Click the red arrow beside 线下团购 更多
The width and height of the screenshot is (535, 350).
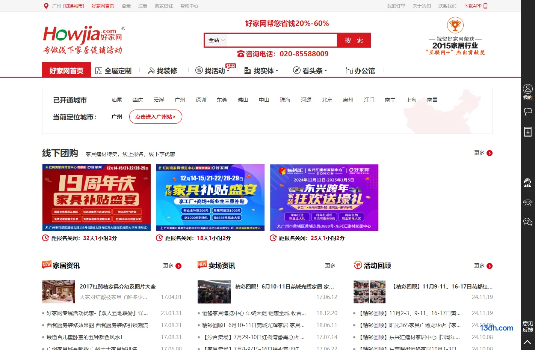pyautogui.click(x=490, y=153)
